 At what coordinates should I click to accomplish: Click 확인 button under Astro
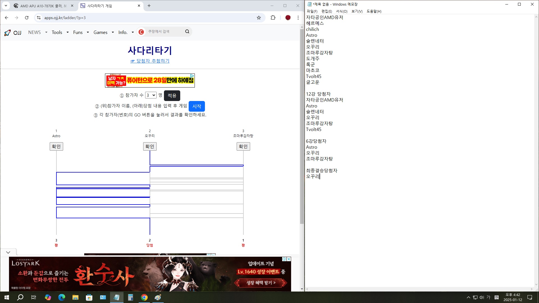56,146
